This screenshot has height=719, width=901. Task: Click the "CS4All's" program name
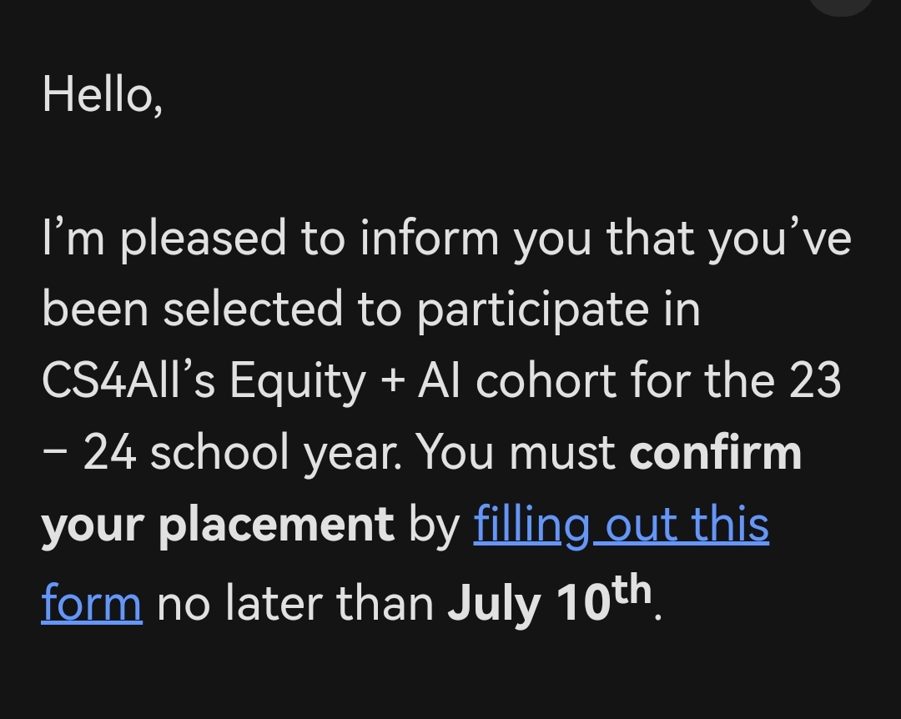(128, 381)
